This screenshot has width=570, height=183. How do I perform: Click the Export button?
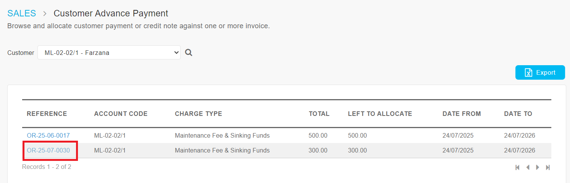540,72
